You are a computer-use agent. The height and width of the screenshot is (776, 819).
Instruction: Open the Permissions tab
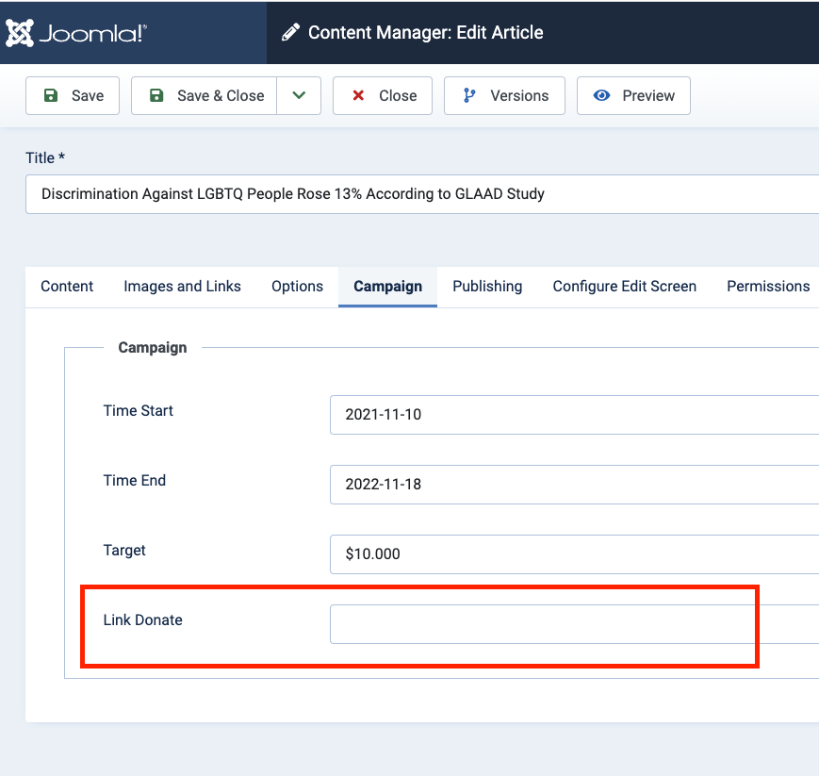pos(767,287)
